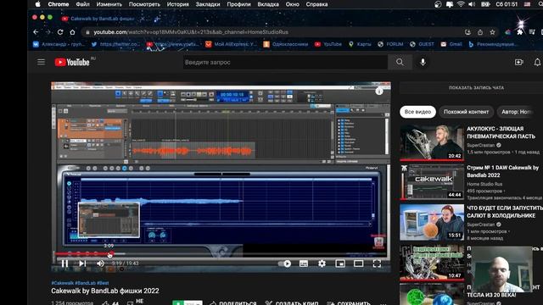Open the 'История' menu
The image size is (543, 305).
point(177,4)
